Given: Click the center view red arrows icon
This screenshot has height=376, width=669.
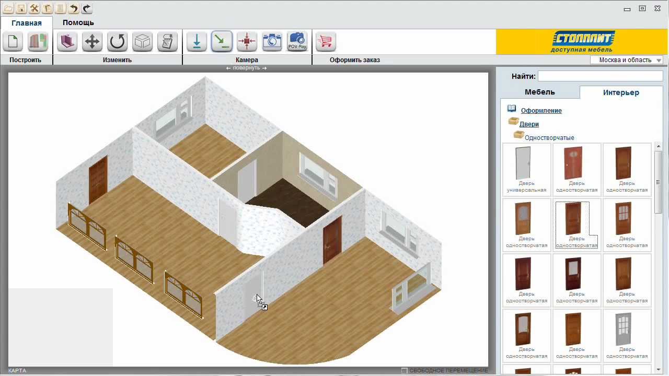Looking at the screenshot, I should pos(247,41).
